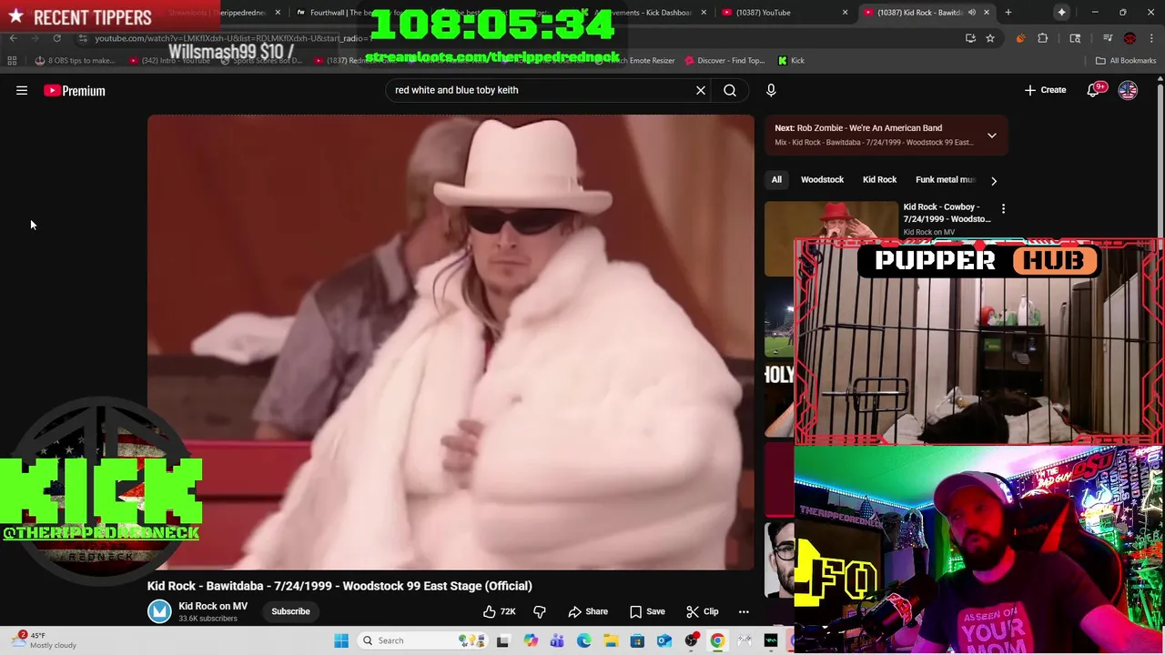Share the Kid Rock video

tap(588, 611)
